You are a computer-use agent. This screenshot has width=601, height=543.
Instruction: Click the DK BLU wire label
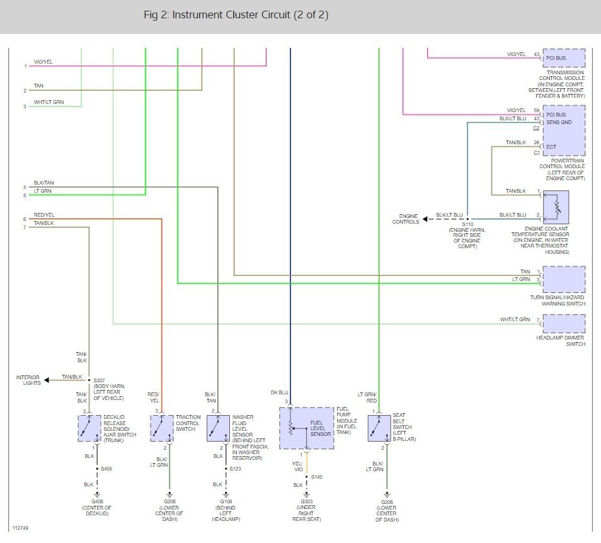pos(280,392)
